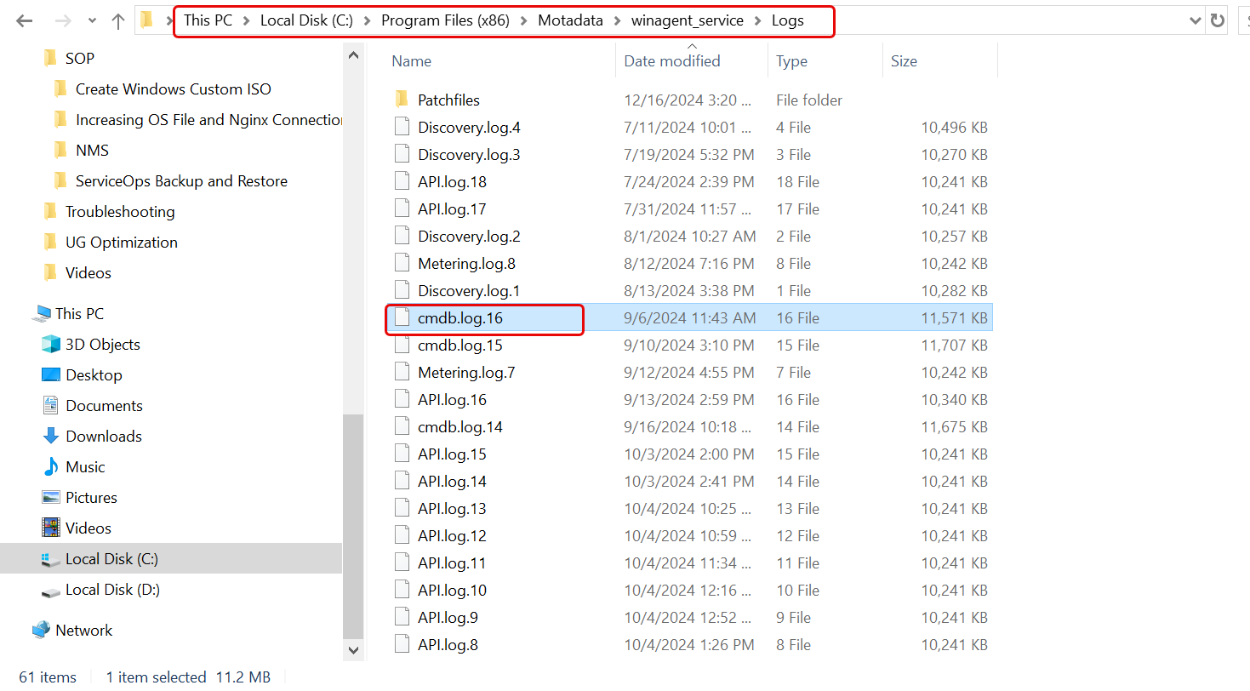Screen dimensions: 1250x691
Task: Select the SOP folder in navigation pane
Action: click(80, 59)
